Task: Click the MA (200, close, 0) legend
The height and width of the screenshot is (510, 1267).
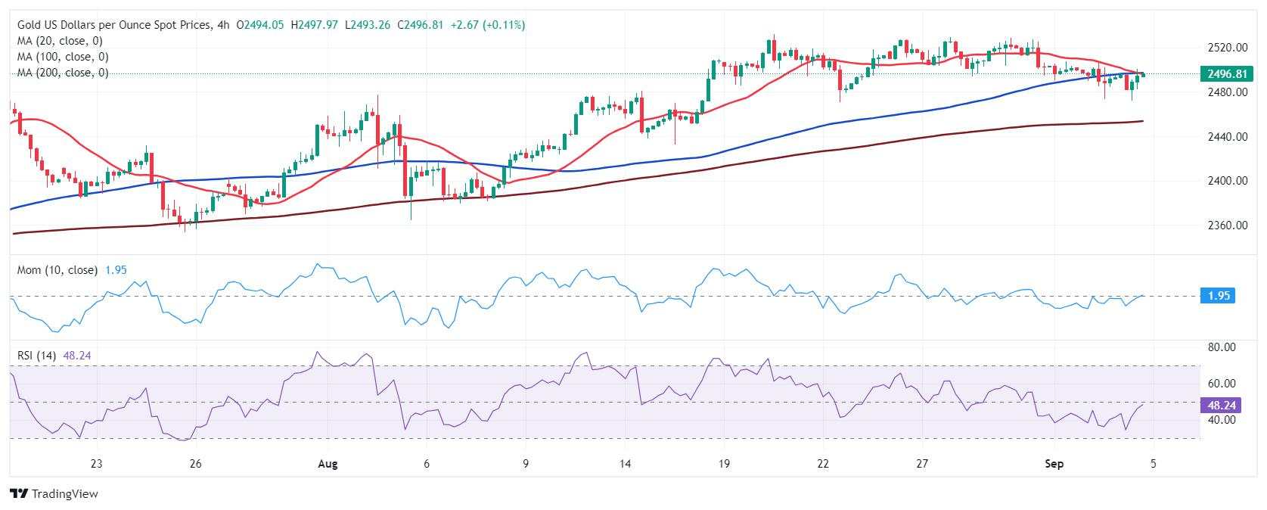Action: [63, 73]
